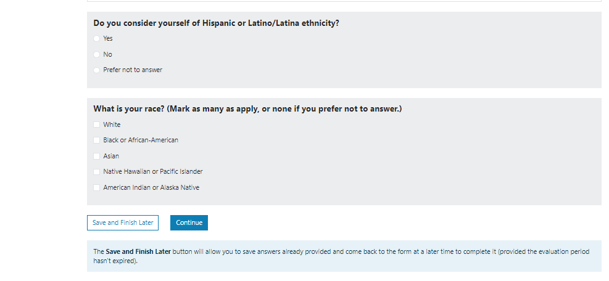Click the 'Native Hawaiian or Pacific Islander' label text
Screen dimensions: 609x281
point(153,172)
